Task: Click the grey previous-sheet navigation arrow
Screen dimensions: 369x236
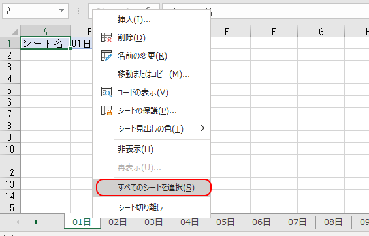Action: 18,222
